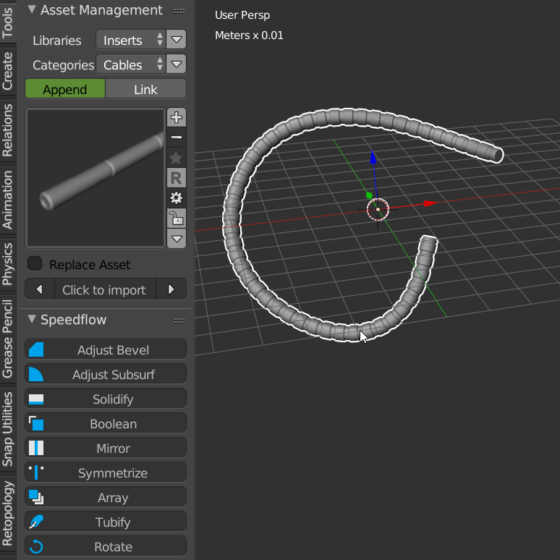The width and height of the screenshot is (560, 560).
Task: Click the Adjust Subsurf button
Action: click(106, 374)
